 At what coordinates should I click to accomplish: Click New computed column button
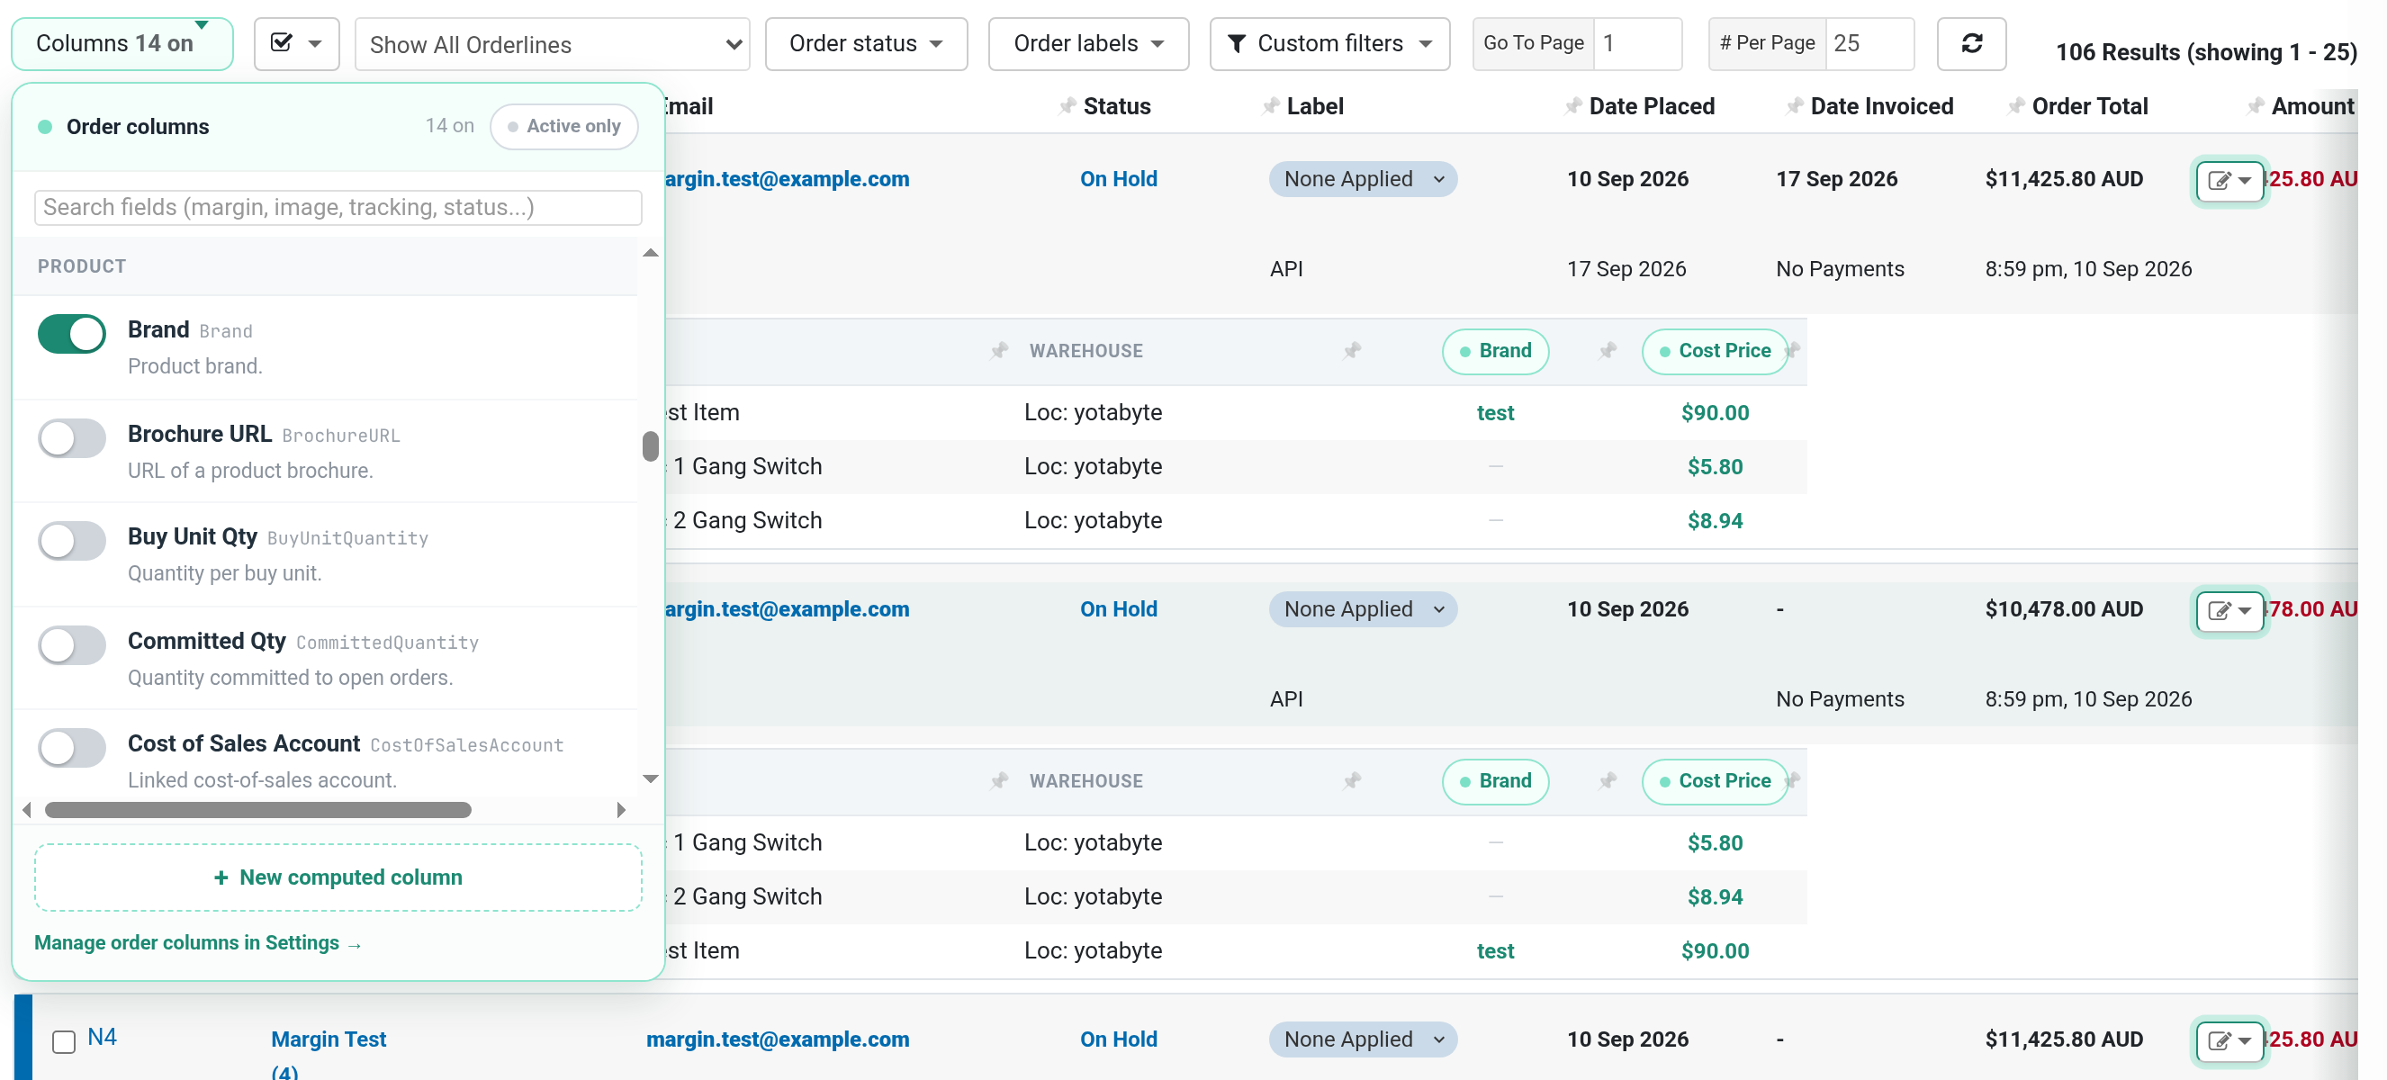(338, 877)
